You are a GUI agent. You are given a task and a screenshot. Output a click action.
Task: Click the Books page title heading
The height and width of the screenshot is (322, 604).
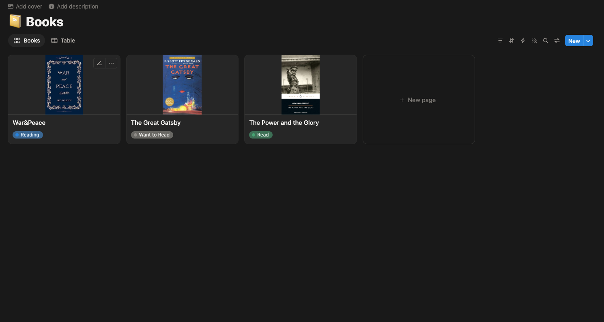tap(45, 22)
